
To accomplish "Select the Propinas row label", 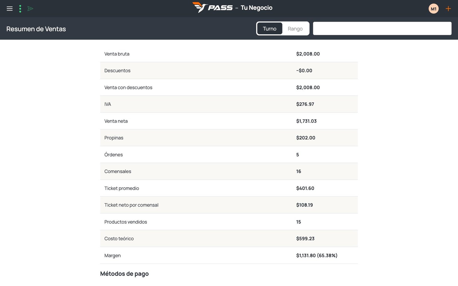I will pyautogui.click(x=114, y=138).
